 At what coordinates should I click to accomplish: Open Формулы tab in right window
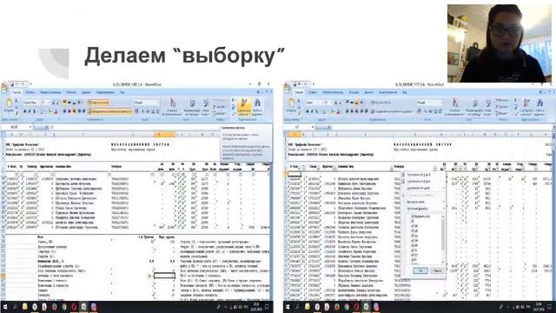pyautogui.click(x=354, y=92)
